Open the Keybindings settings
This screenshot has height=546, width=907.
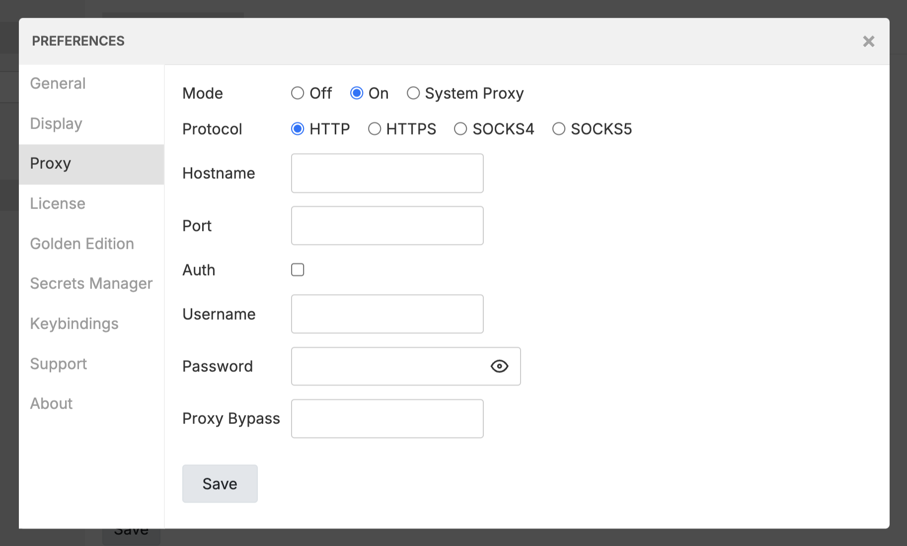pyautogui.click(x=74, y=323)
